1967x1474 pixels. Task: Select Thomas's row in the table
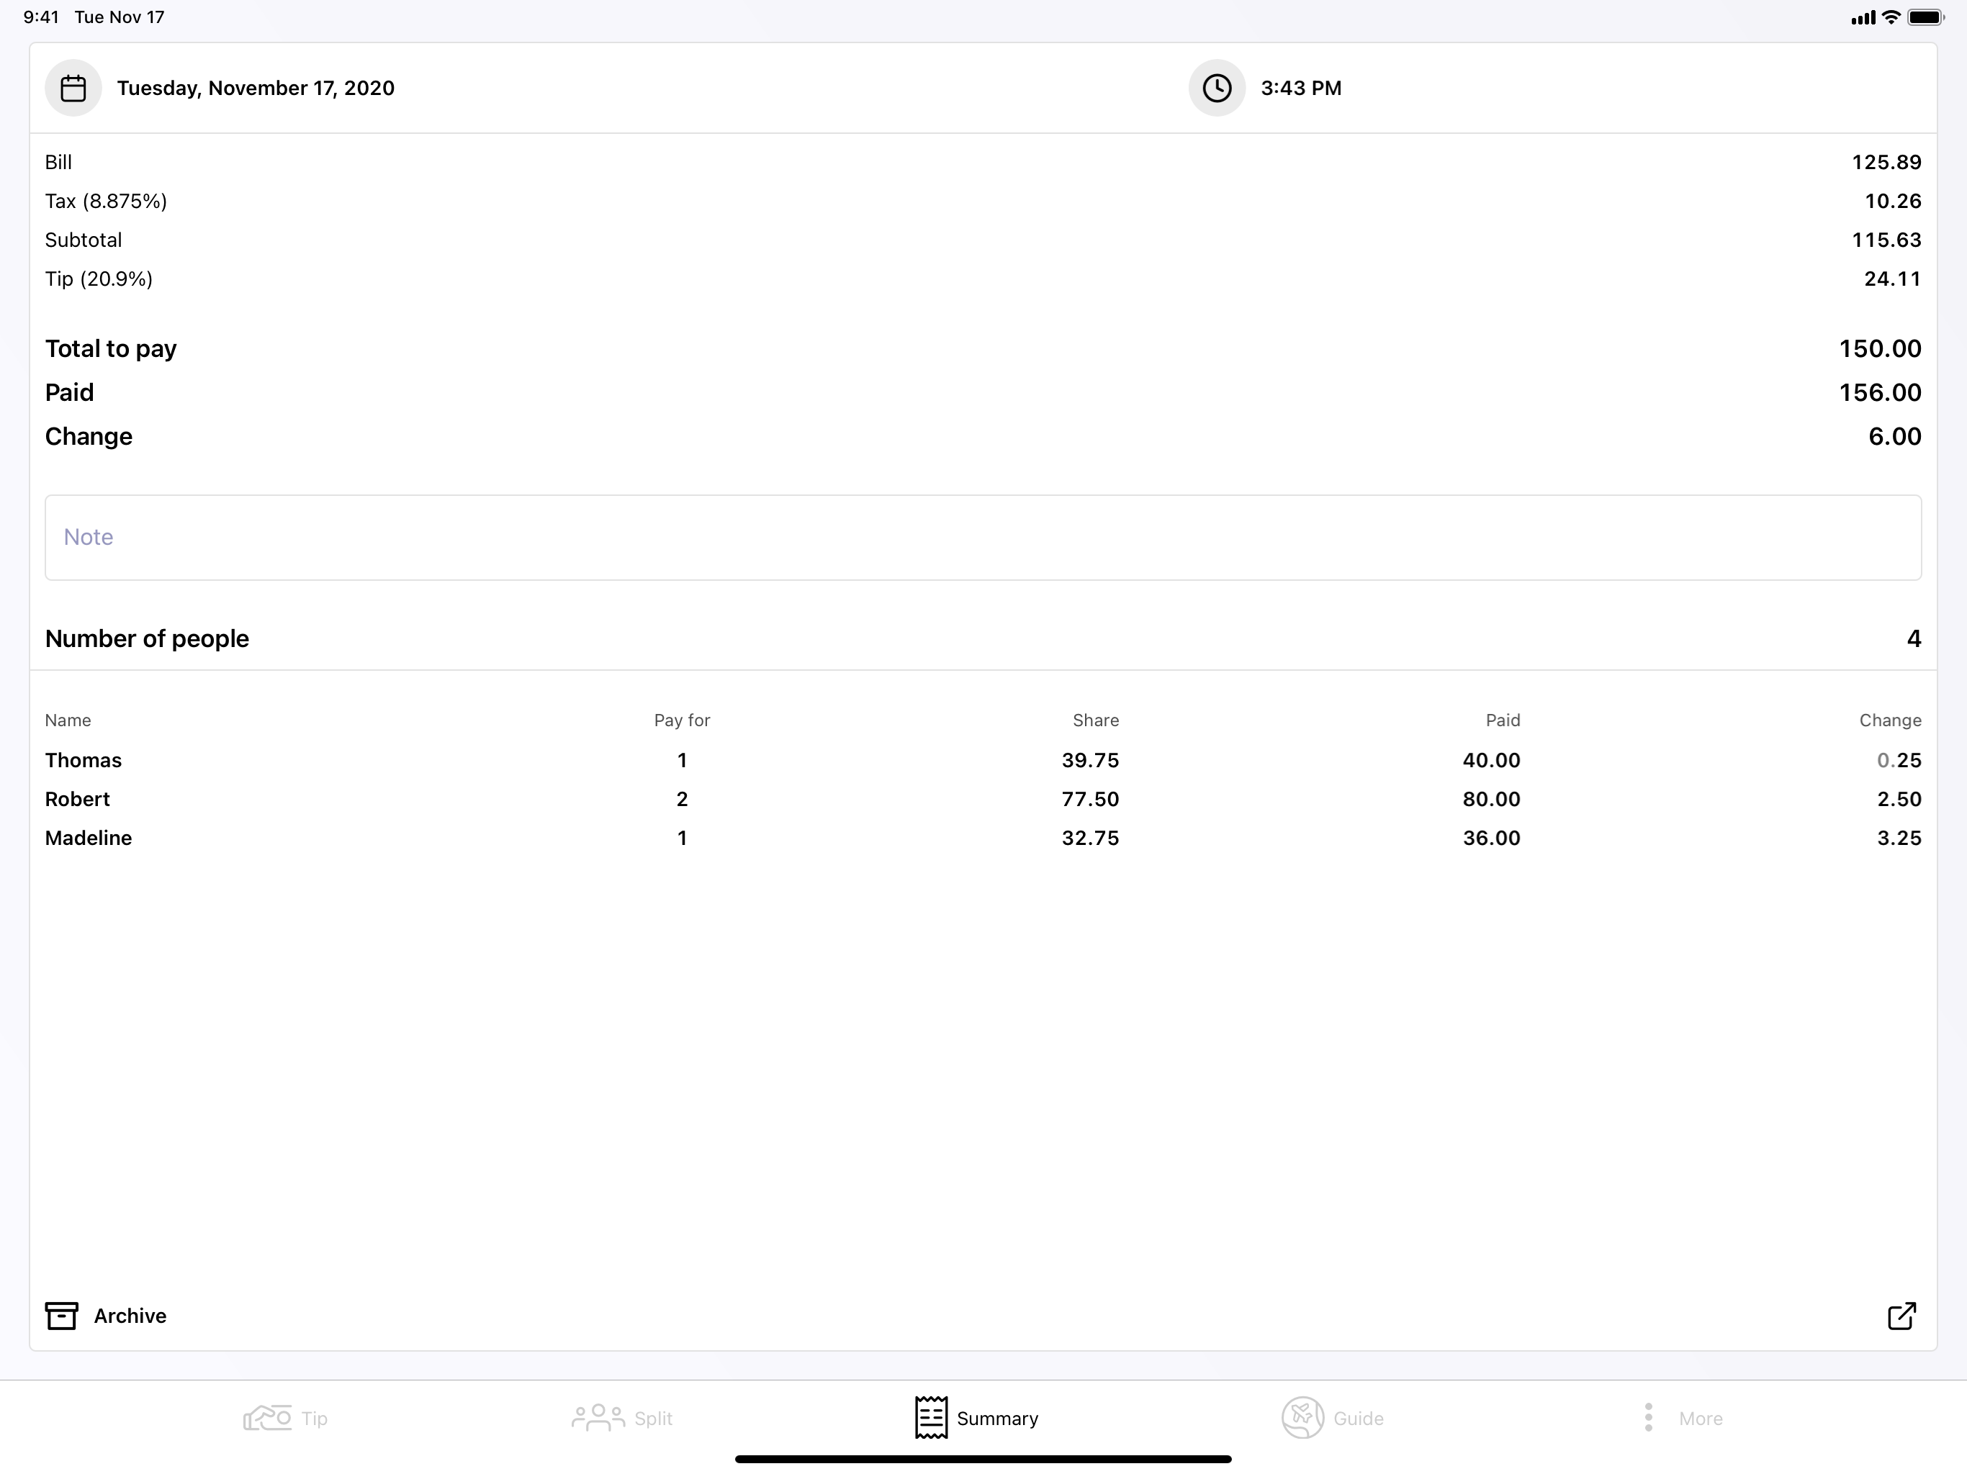[84, 760]
